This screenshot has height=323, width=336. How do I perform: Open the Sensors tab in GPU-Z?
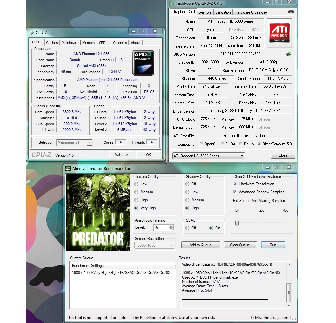[x=205, y=12]
